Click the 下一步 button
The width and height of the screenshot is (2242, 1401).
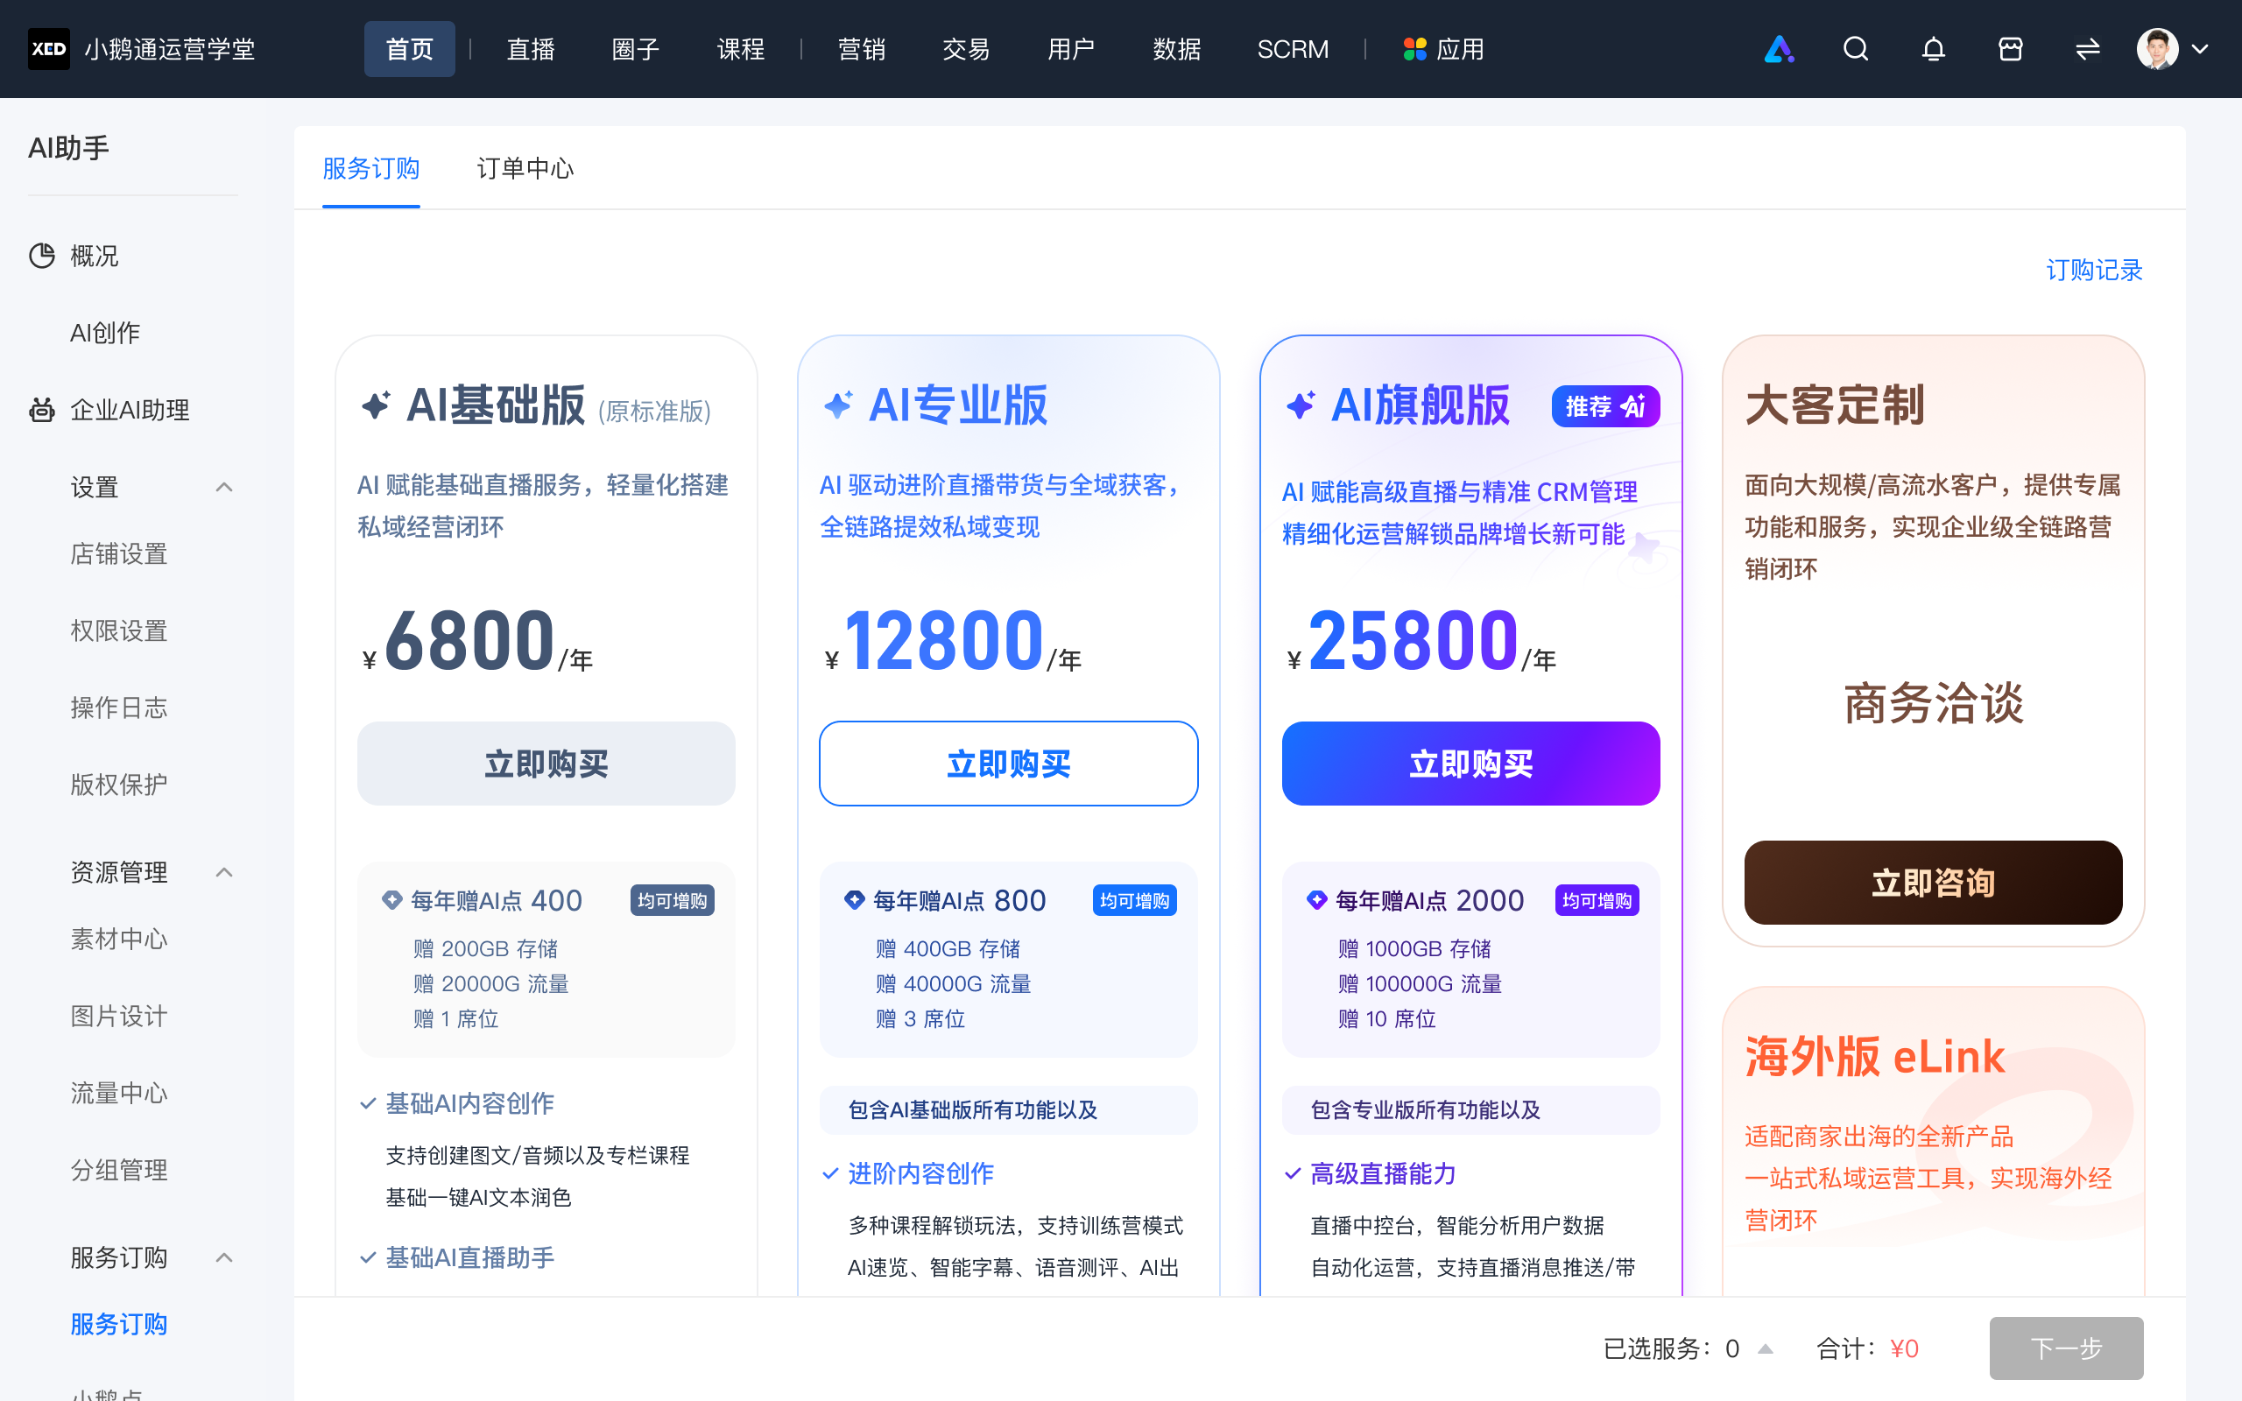(2066, 1348)
